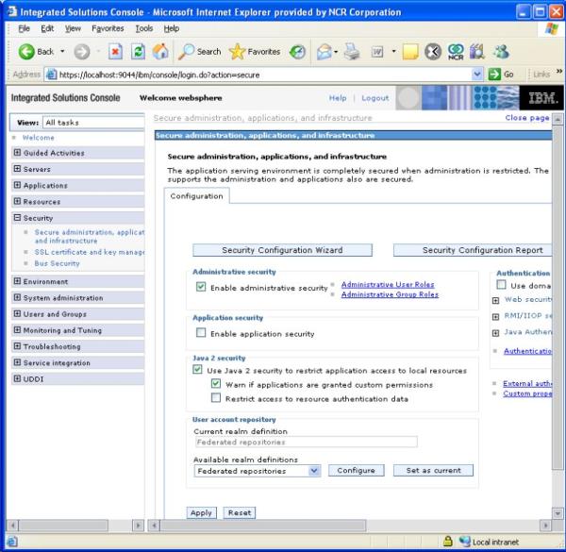
Task: Open the File menu
Action: coord(25,28)
